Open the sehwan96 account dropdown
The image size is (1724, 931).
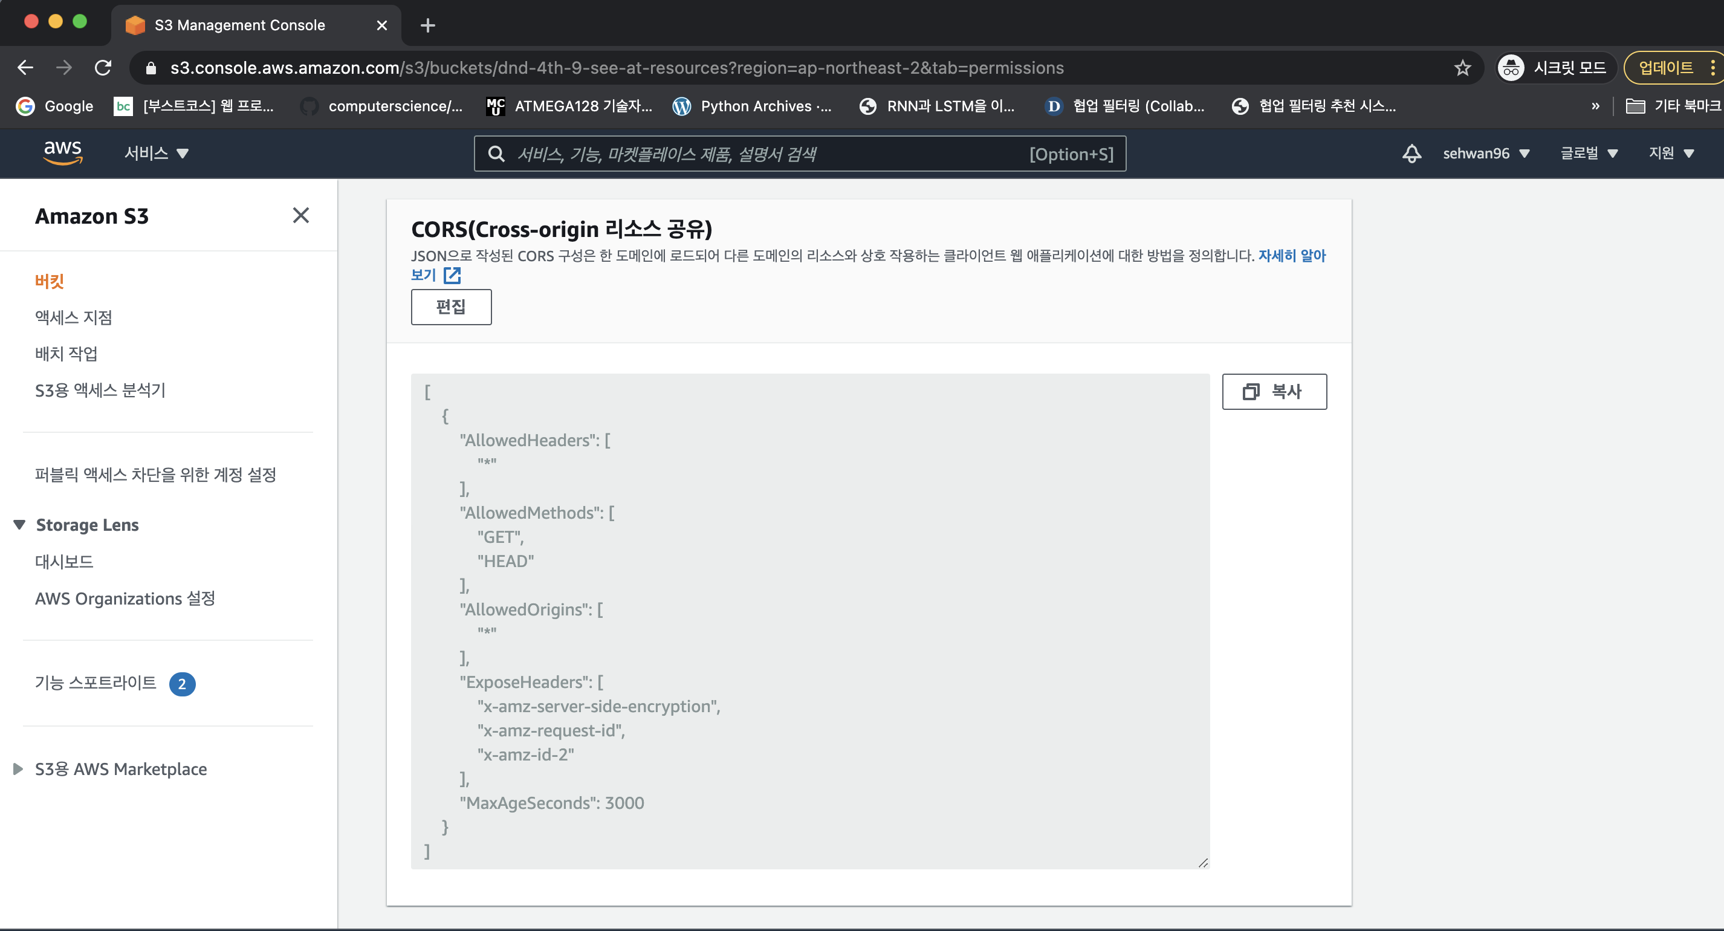(1486, 154)
